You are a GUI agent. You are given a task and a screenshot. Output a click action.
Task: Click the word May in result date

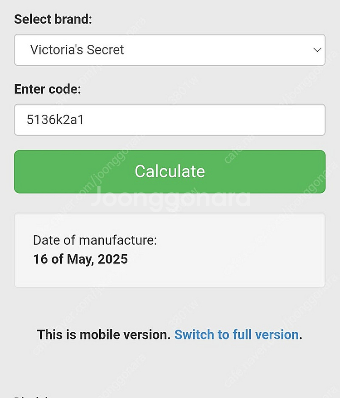tap(80, 260)
